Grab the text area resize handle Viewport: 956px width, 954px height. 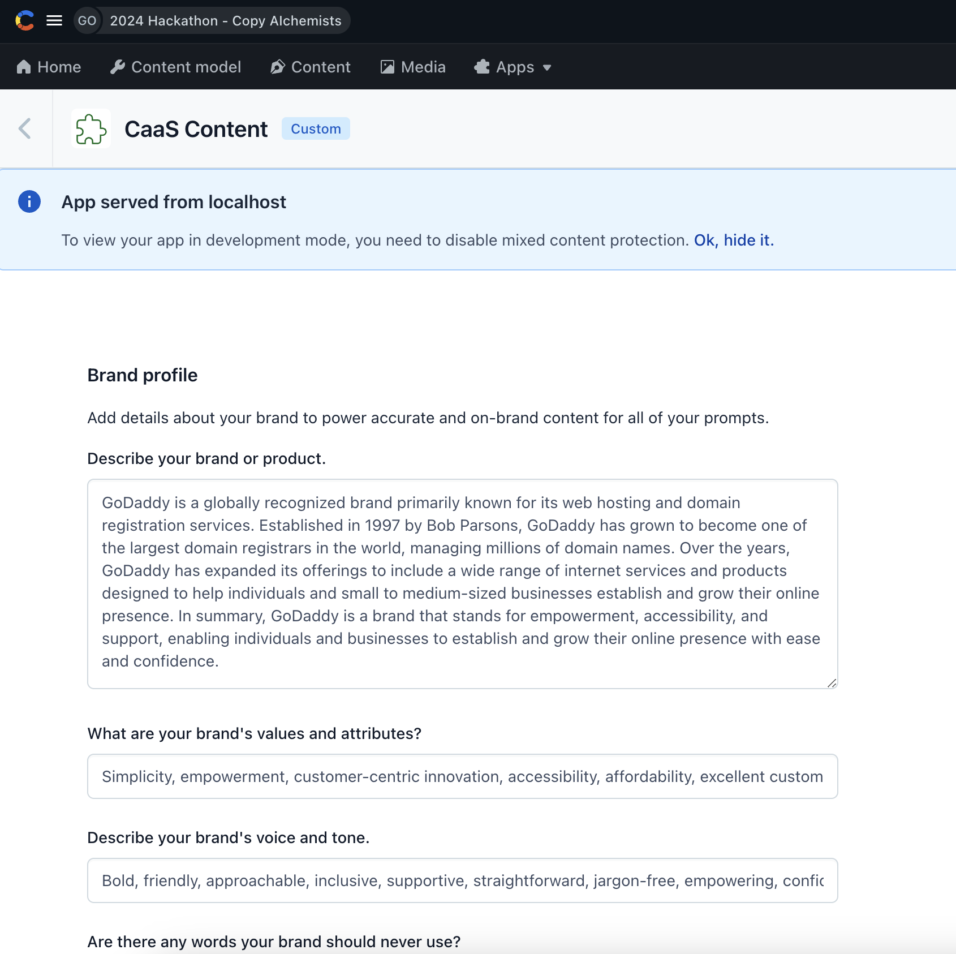tap(832, 684)
